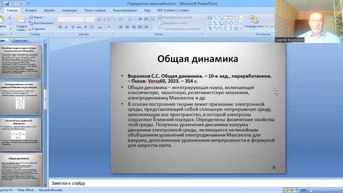Screen dimensions: 343x193
Task: Open the font size combo box
Action: pos(90,19)
